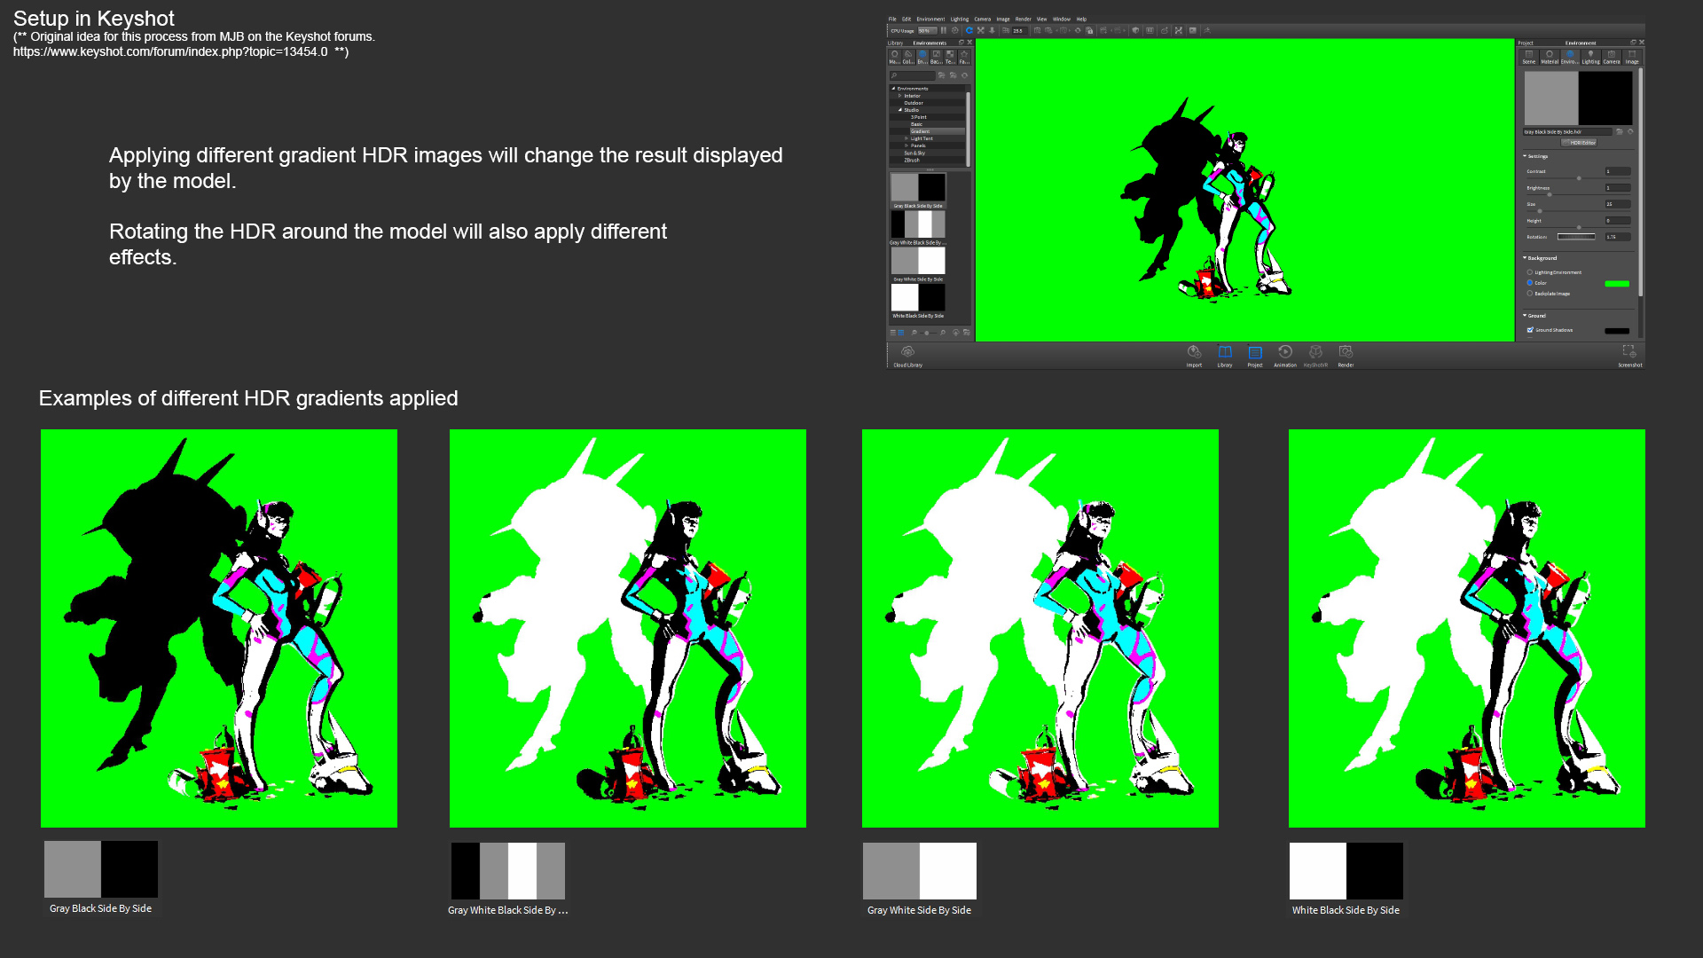The width and height of the screenshot is (1703, 958).
Task: Click the field of view value box
Action: [1020, 30]
